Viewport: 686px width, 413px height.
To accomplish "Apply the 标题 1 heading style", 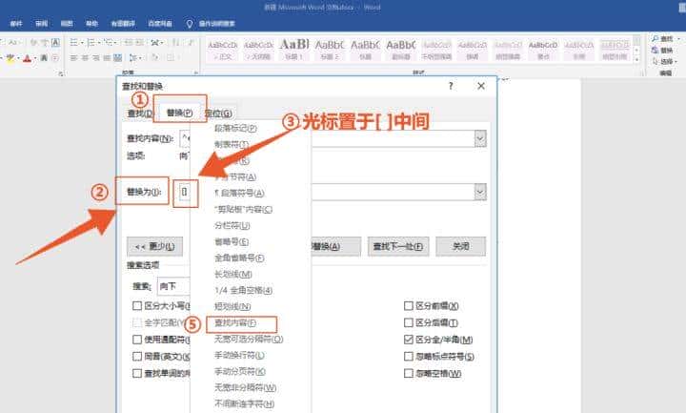I will coord(294,49).
